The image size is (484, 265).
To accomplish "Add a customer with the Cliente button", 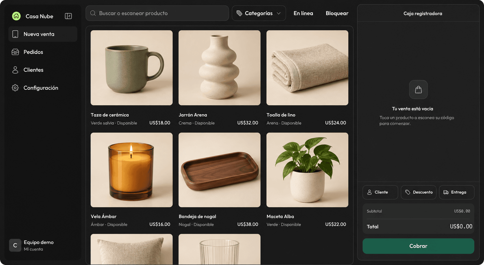I will click(x=380, y=192).
